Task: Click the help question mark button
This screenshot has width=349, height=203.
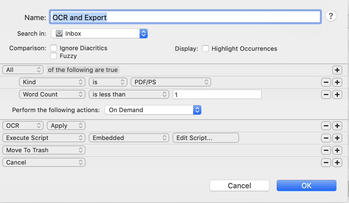Action: [x=331, y=16]
